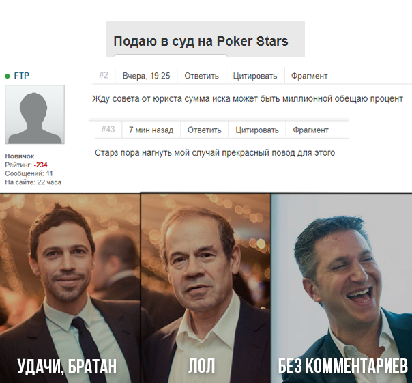Viewport: 412px width, 383px height.
Task: Open post number #43 permalink
Action: tap(108, 130)
